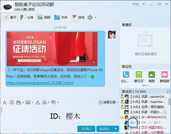Open the touying.com activity link

point(40,83)
